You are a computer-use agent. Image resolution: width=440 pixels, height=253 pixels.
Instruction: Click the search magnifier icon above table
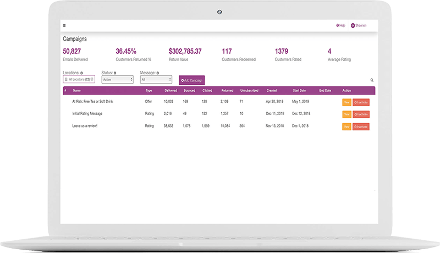372,80
